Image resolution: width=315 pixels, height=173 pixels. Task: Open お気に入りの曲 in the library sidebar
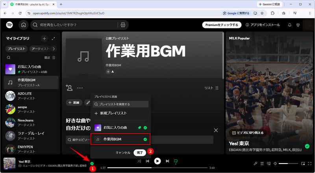pyautogui.click(x=31, y=69)
